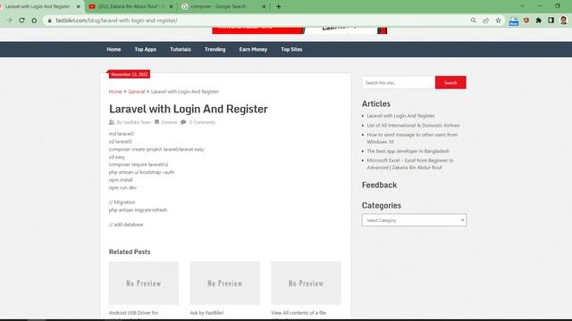Screen dimensions: 572x321
Task: Click the text composer require laravel/ui
Action: coord(139,164)
